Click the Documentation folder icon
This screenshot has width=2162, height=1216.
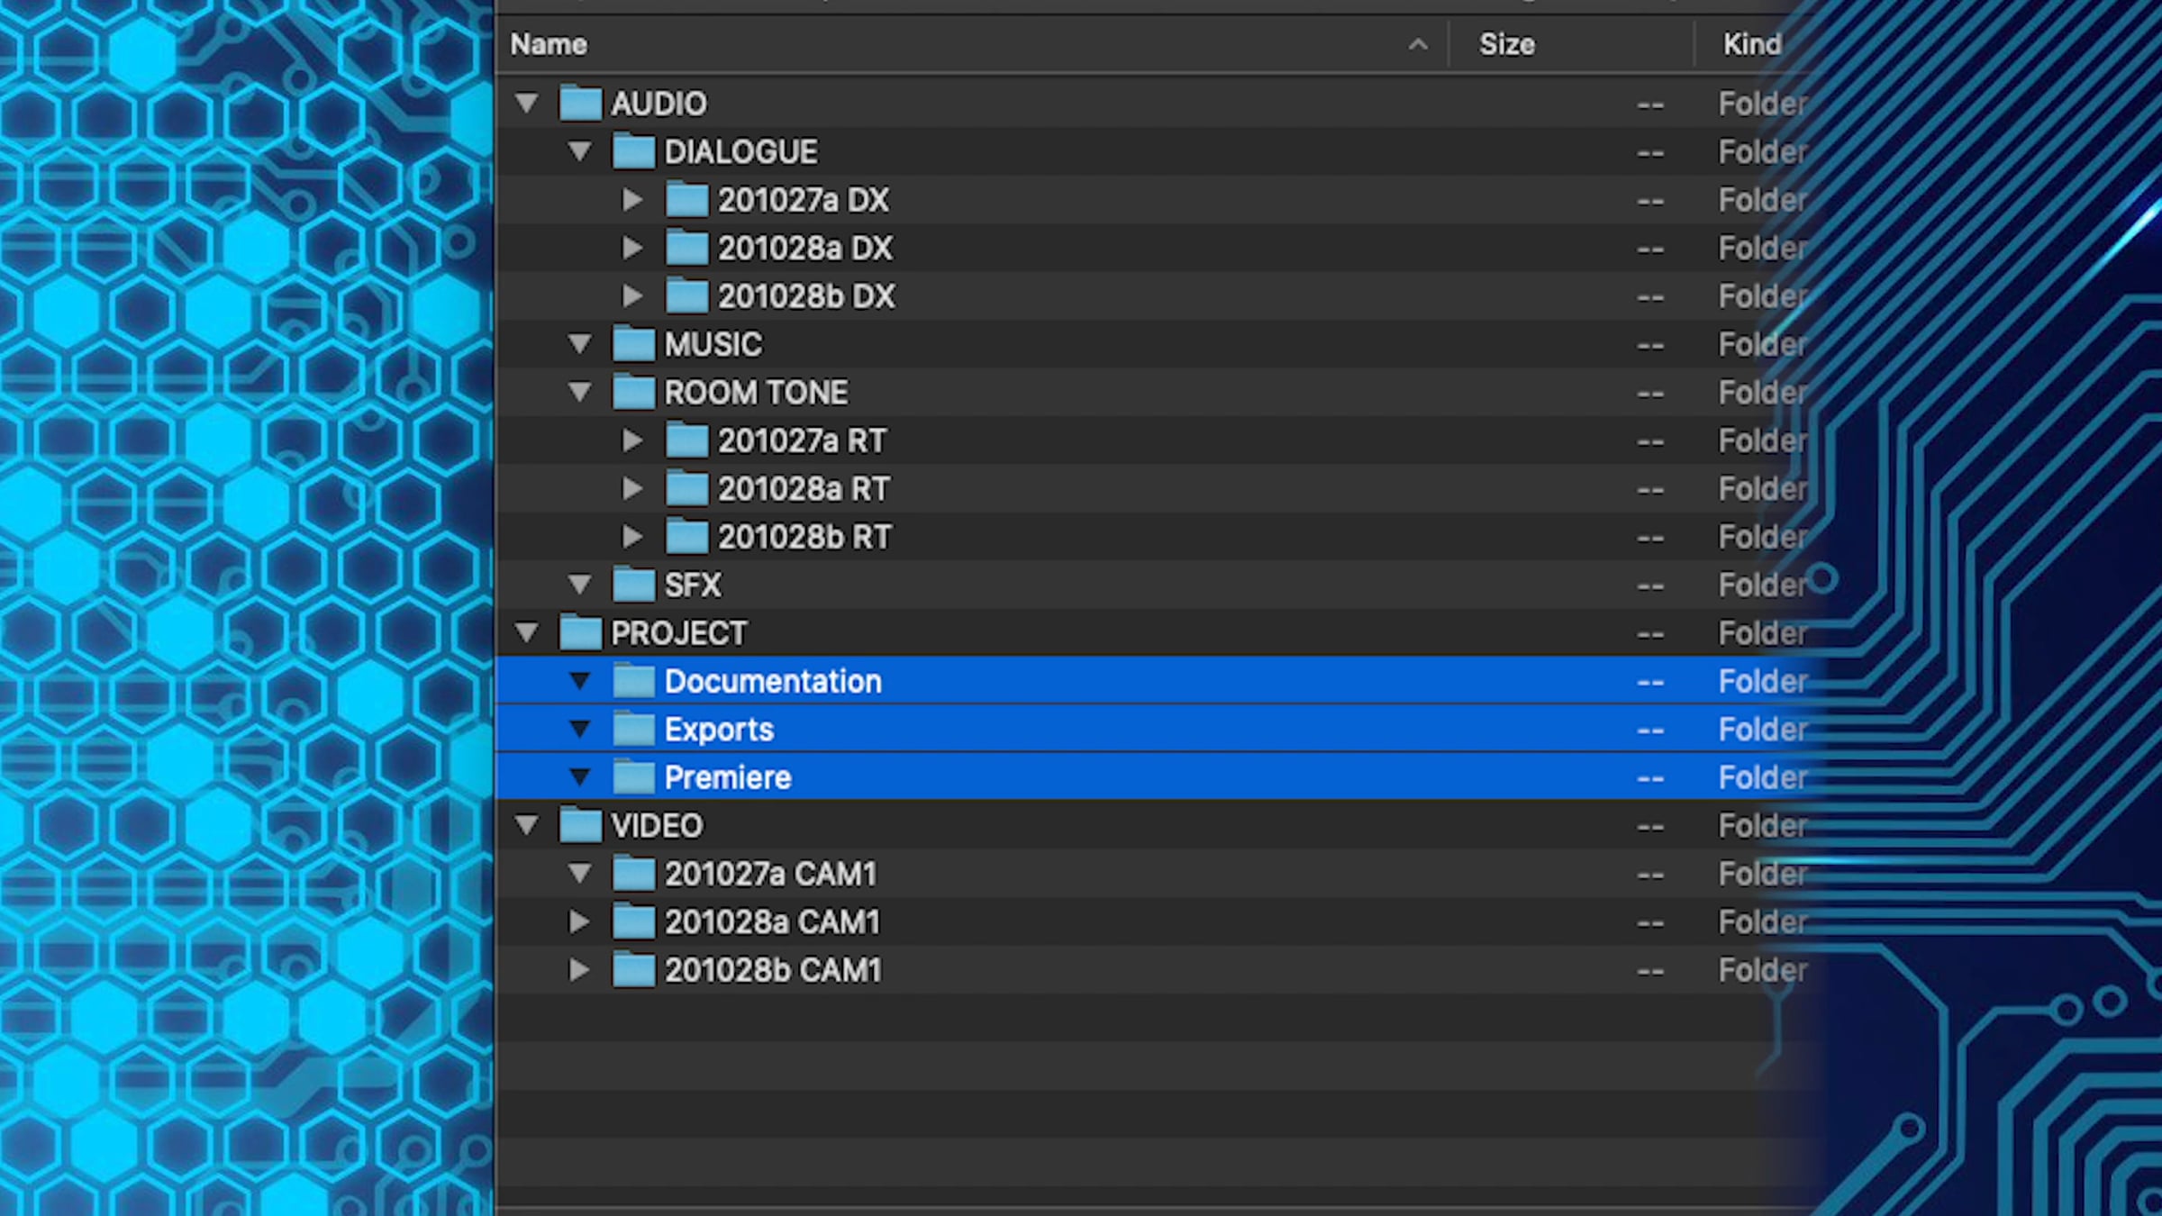633,681
